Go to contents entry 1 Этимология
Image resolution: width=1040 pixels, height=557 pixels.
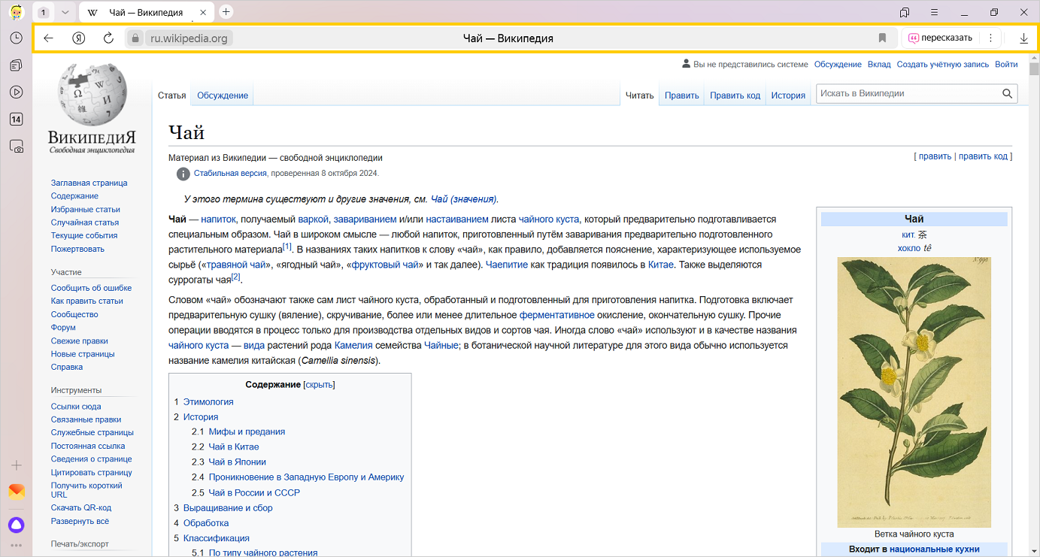click(208, 401)
